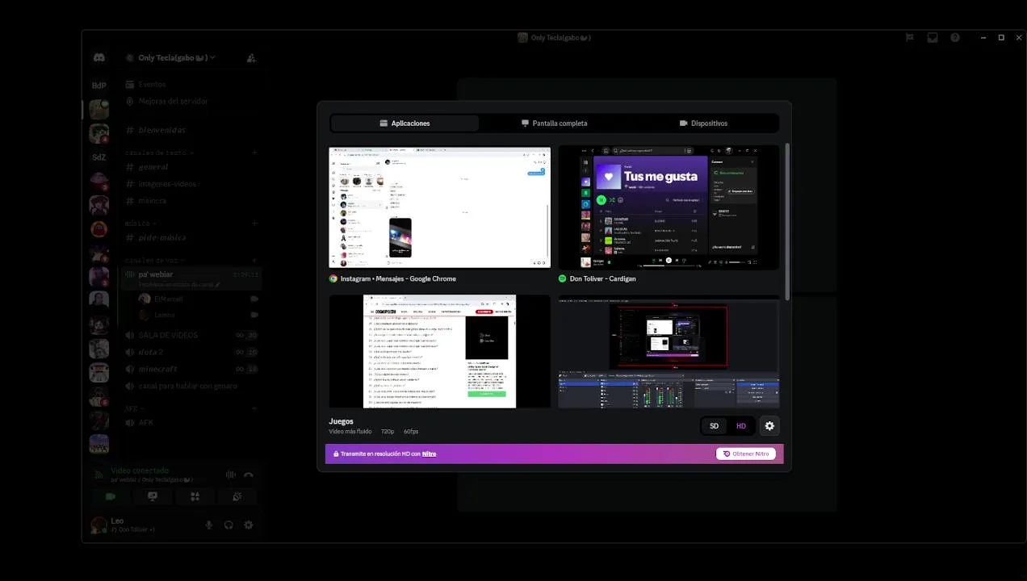This screenshot has width=1027, height=581.
Task: Open stream settings gear in share dialog
Action: (x=769, y=426)
